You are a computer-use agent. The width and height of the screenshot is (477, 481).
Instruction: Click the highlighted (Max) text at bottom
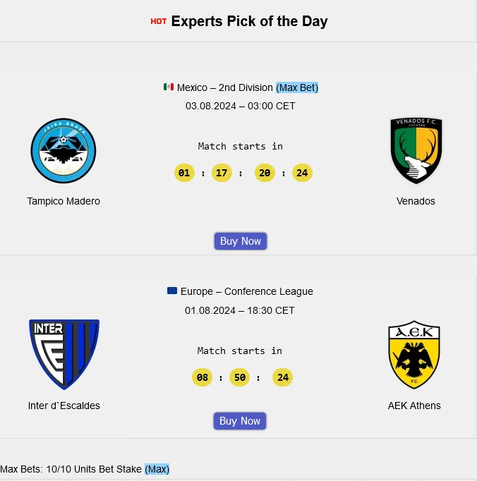tap(157, 469)
